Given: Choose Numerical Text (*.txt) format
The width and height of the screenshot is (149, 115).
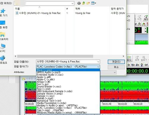Looking at the screenshot, I should (68, 101).
